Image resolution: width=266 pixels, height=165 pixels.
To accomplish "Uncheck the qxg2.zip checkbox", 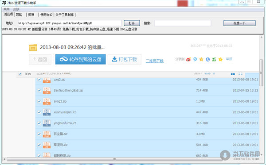I will click(39, 80).
